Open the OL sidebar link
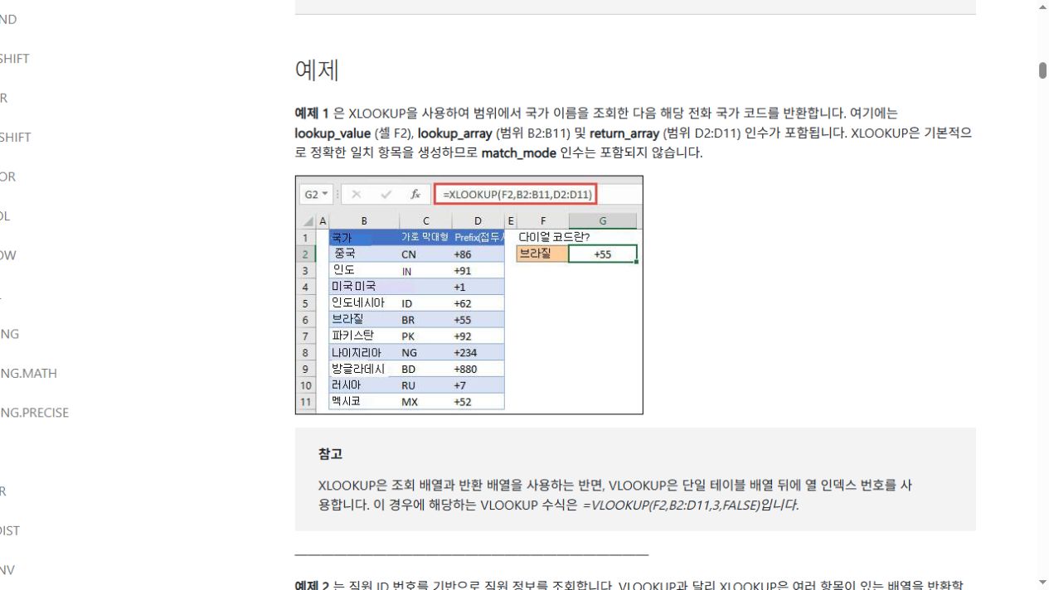This screenshot has width=1049, height=590. [x=5, y=216]
